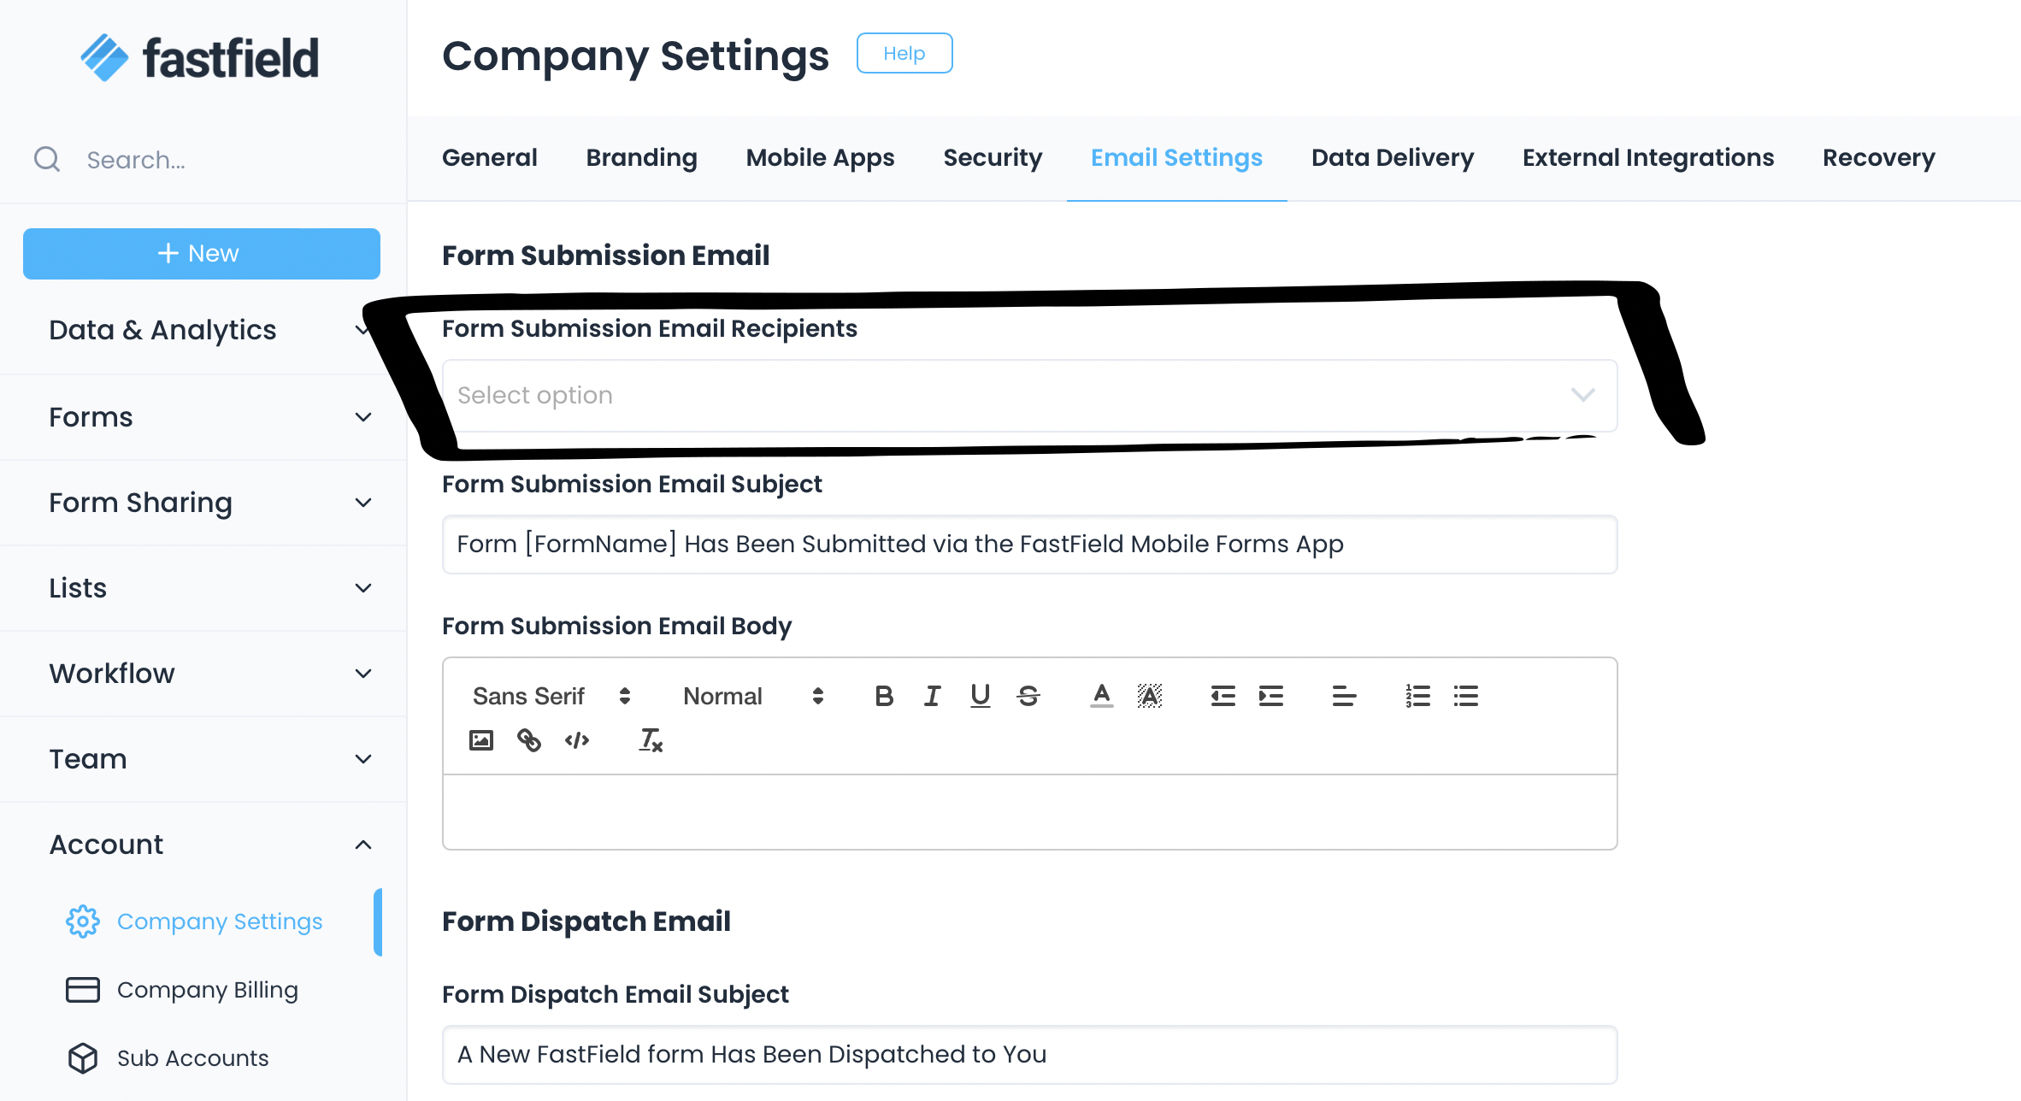
Task: Insert image into email body
Action: click(481, 740)
